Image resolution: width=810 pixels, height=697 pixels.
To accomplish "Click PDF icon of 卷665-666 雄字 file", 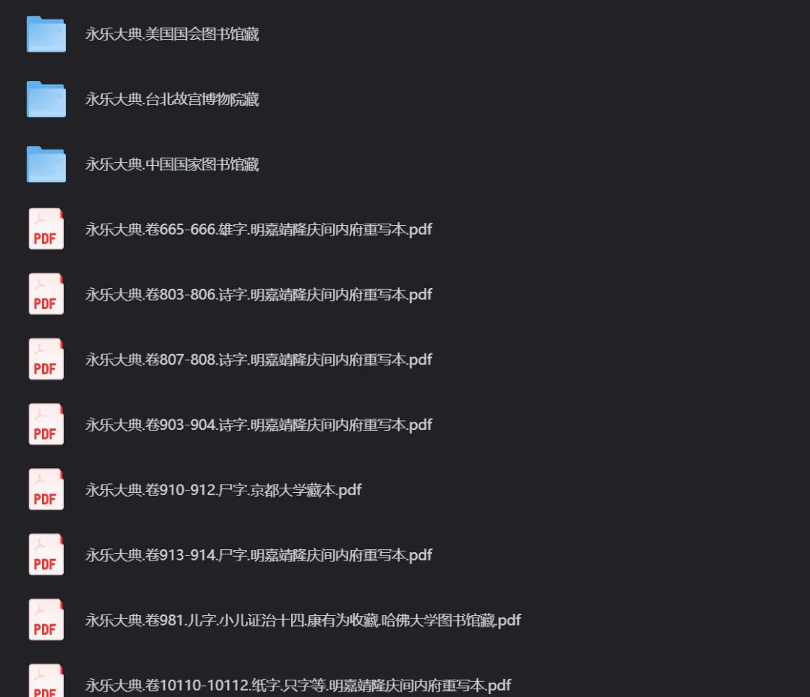I will [x=46, y=229].
